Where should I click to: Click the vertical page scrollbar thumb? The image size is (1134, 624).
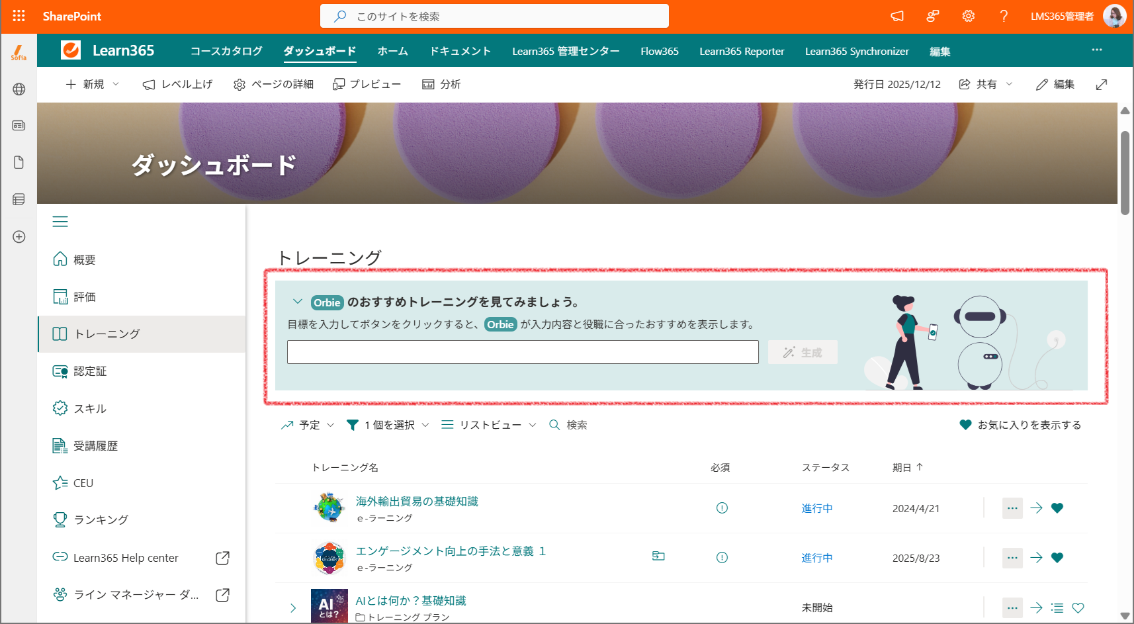(x=1125, y=173)
